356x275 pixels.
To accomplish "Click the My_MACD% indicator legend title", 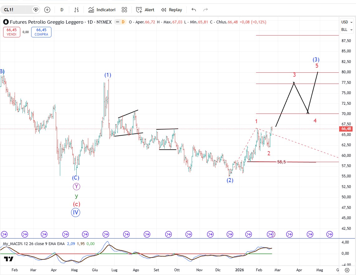I will coord(34,244).
